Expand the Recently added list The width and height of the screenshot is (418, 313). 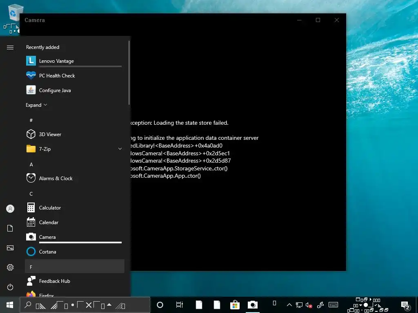(x=36, y=105)
